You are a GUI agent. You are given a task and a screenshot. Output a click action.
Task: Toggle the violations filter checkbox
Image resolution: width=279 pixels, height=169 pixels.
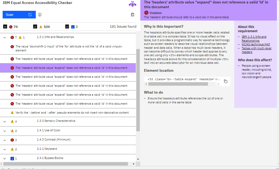pyautogui.click(x=5, y=27)
